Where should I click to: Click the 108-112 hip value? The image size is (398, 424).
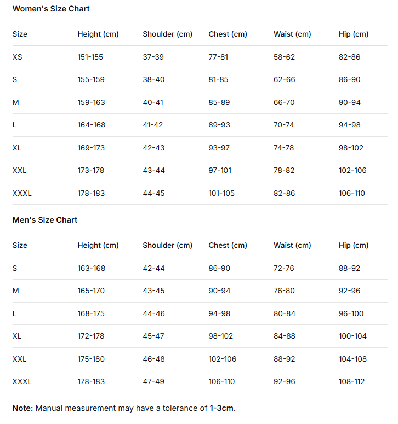click(351, 381)
